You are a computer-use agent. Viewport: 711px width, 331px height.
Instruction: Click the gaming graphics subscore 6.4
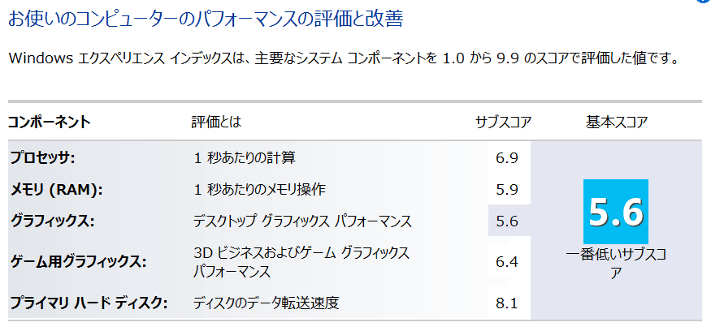506,261
